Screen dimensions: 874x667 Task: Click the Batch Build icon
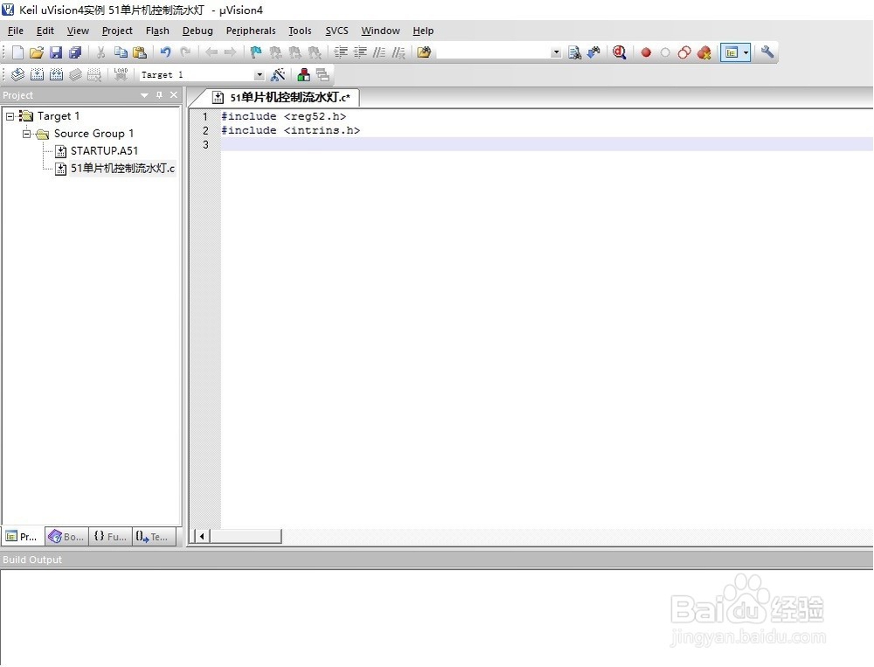point(75,74)
